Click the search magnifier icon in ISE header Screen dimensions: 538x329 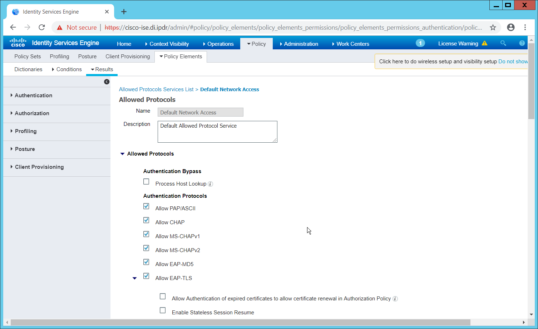503,43
